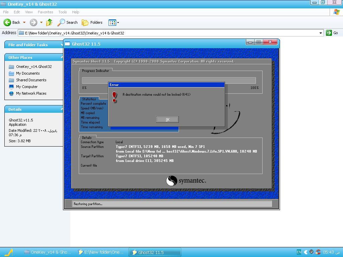
Task: Click the green Go arrow button
Action: tap(329, 33)
